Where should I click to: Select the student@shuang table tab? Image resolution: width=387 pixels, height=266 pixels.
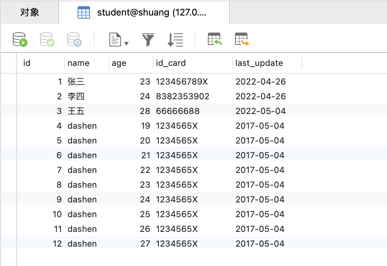(143, 12)
